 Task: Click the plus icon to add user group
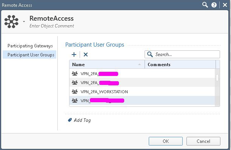[x=74, y=55]
